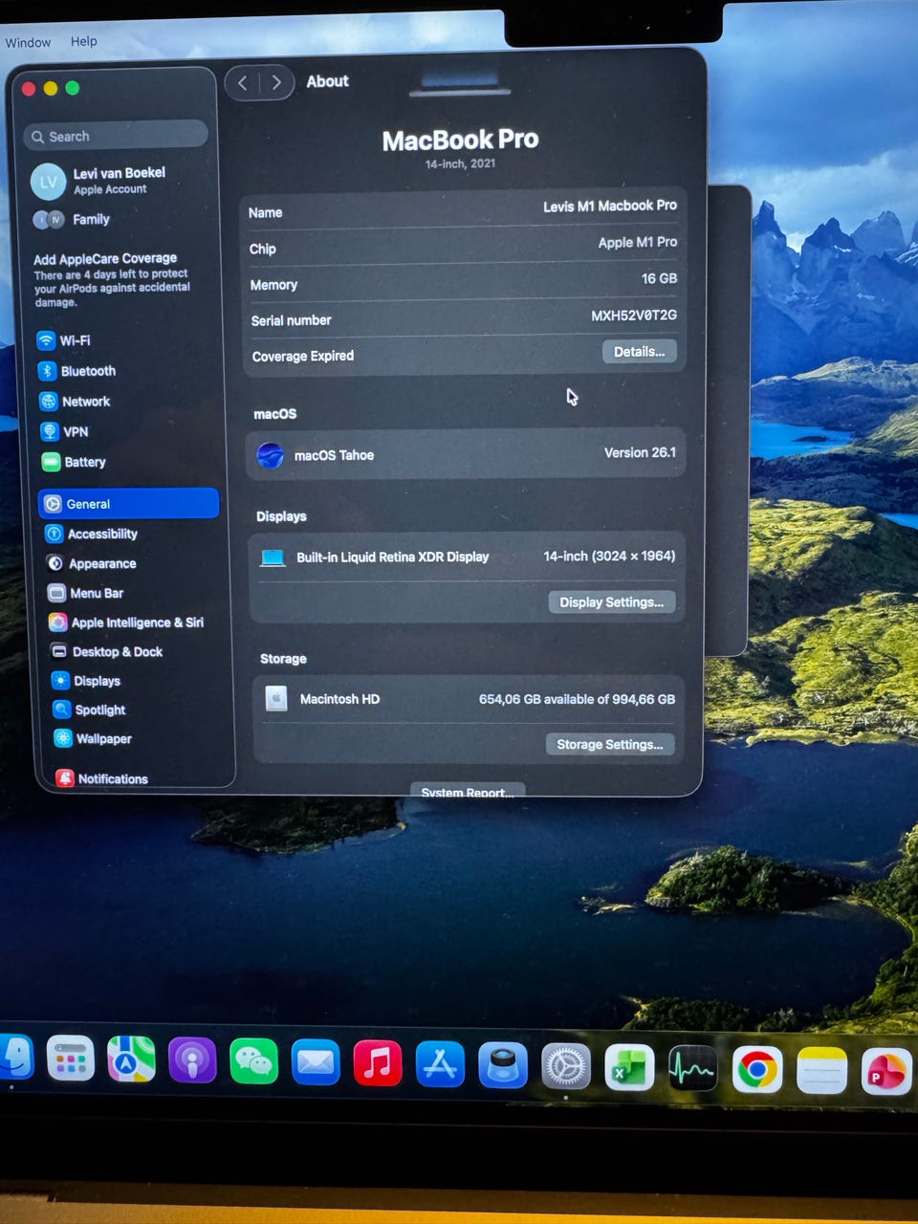
Task: Launch WeChat from the Dock
Action: click(253, 1061)
